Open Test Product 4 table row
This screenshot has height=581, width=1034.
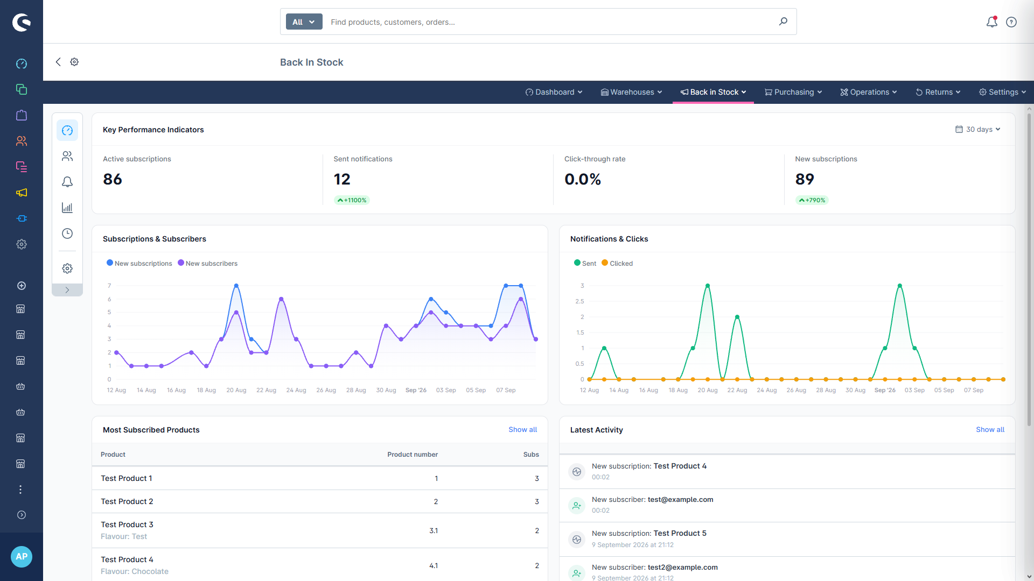tap(320, 565)
